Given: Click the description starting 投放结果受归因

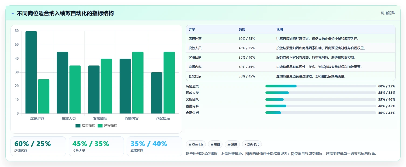Looking at the screenshot, I should [321, 48].
